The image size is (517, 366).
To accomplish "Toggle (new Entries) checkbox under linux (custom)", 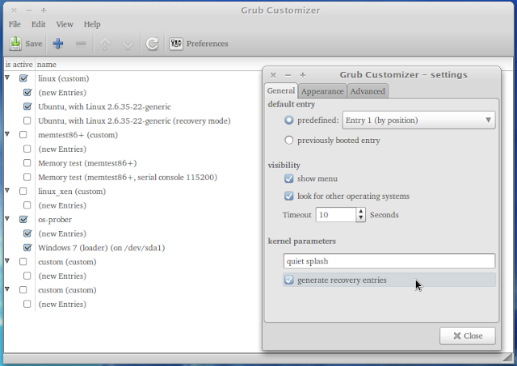I will click(27, 92).
